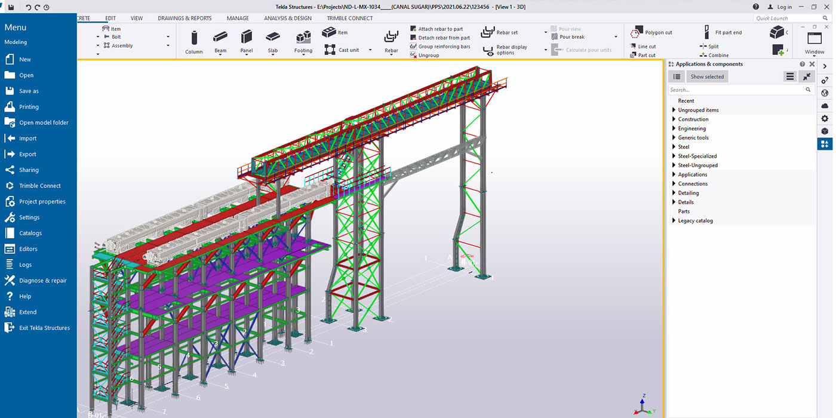
Task: Click the Split tool icon
Action: pyautogui.click(x=703, y=47)
